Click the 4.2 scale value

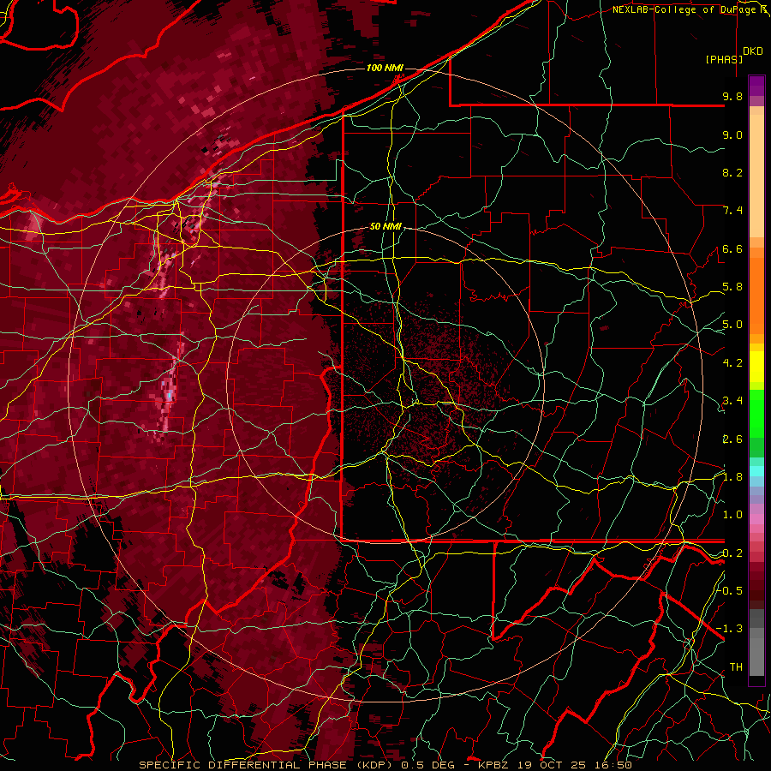click(732, 363)
